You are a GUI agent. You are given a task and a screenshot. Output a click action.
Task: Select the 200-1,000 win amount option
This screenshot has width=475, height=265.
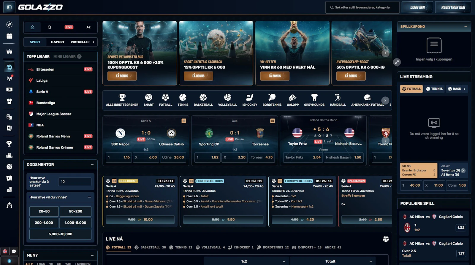pyautogui.click(x=44, y=223)
